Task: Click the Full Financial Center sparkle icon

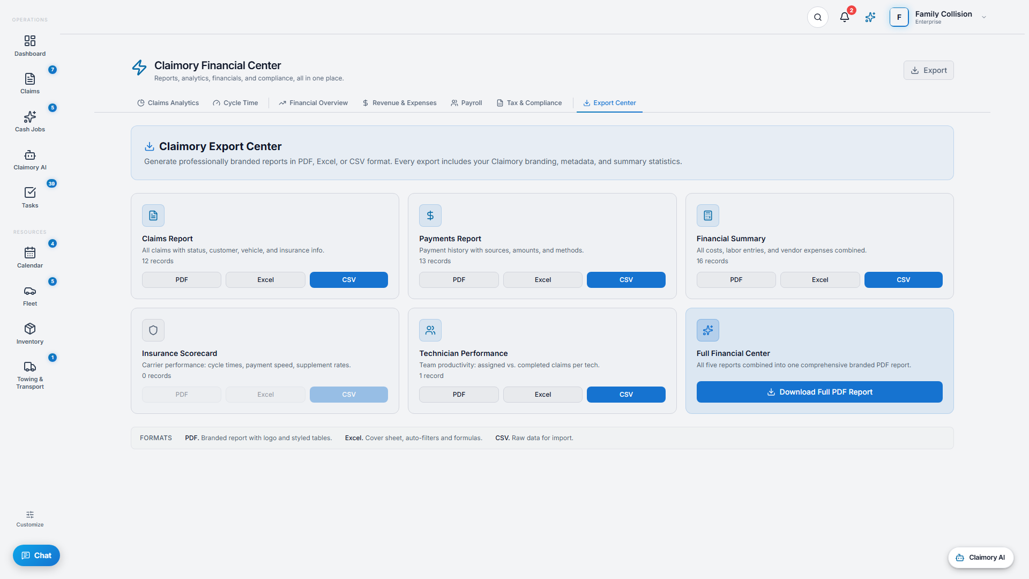Action: (x=708, y=330)
